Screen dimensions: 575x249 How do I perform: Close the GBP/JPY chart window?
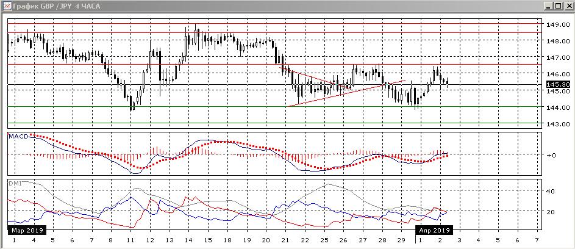coord(568,5)
